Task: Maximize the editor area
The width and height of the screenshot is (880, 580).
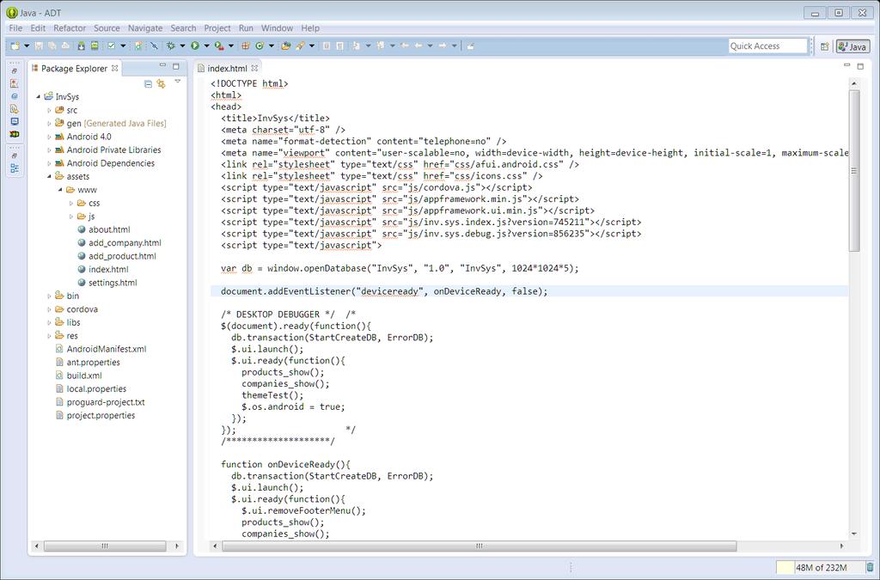Action: [x=860, y=65]
